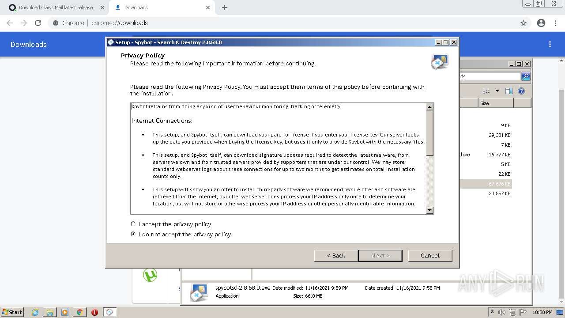Viewport: 565px width, 318px height.
Task: Open Windows Media Player from taskbar
Action: tap(65, 312)
